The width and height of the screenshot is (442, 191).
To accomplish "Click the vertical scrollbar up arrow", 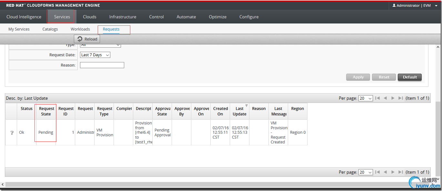I will [438, 47].
